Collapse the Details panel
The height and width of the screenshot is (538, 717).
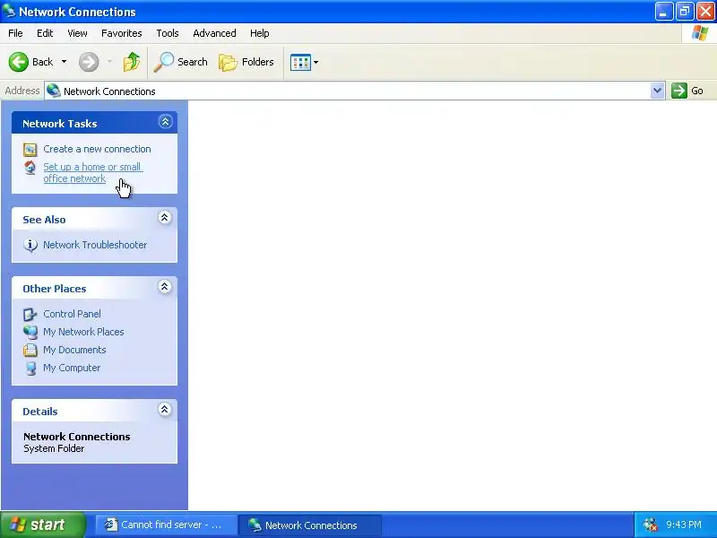point(165,409)
